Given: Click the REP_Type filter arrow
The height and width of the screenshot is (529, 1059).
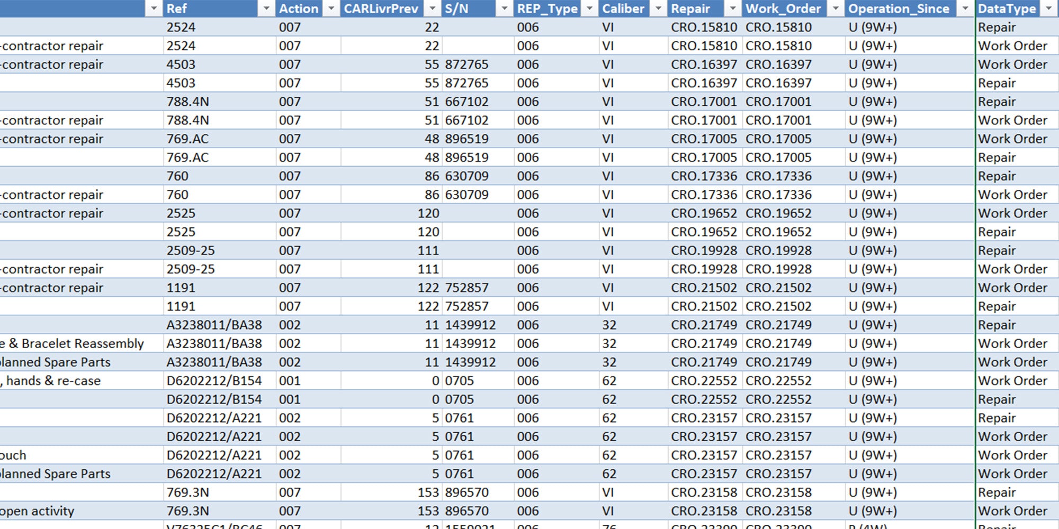Looking at the screenshot, I should coord(589,8).
